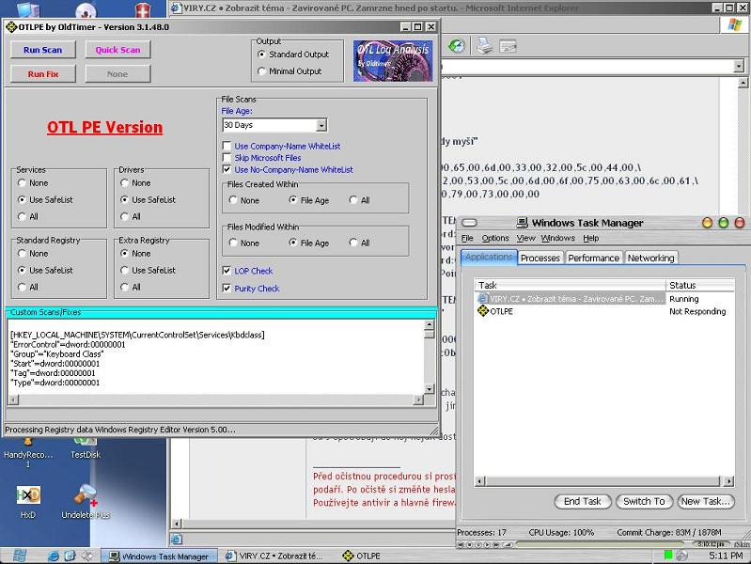The height and width of the screenshot is (564, 751).
Task: Select the Standard Output radio button
Action: coord(261,55)
